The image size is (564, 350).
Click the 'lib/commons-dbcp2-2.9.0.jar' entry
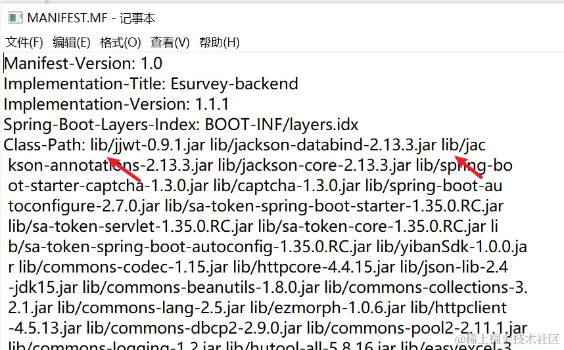tap(194, 329)
